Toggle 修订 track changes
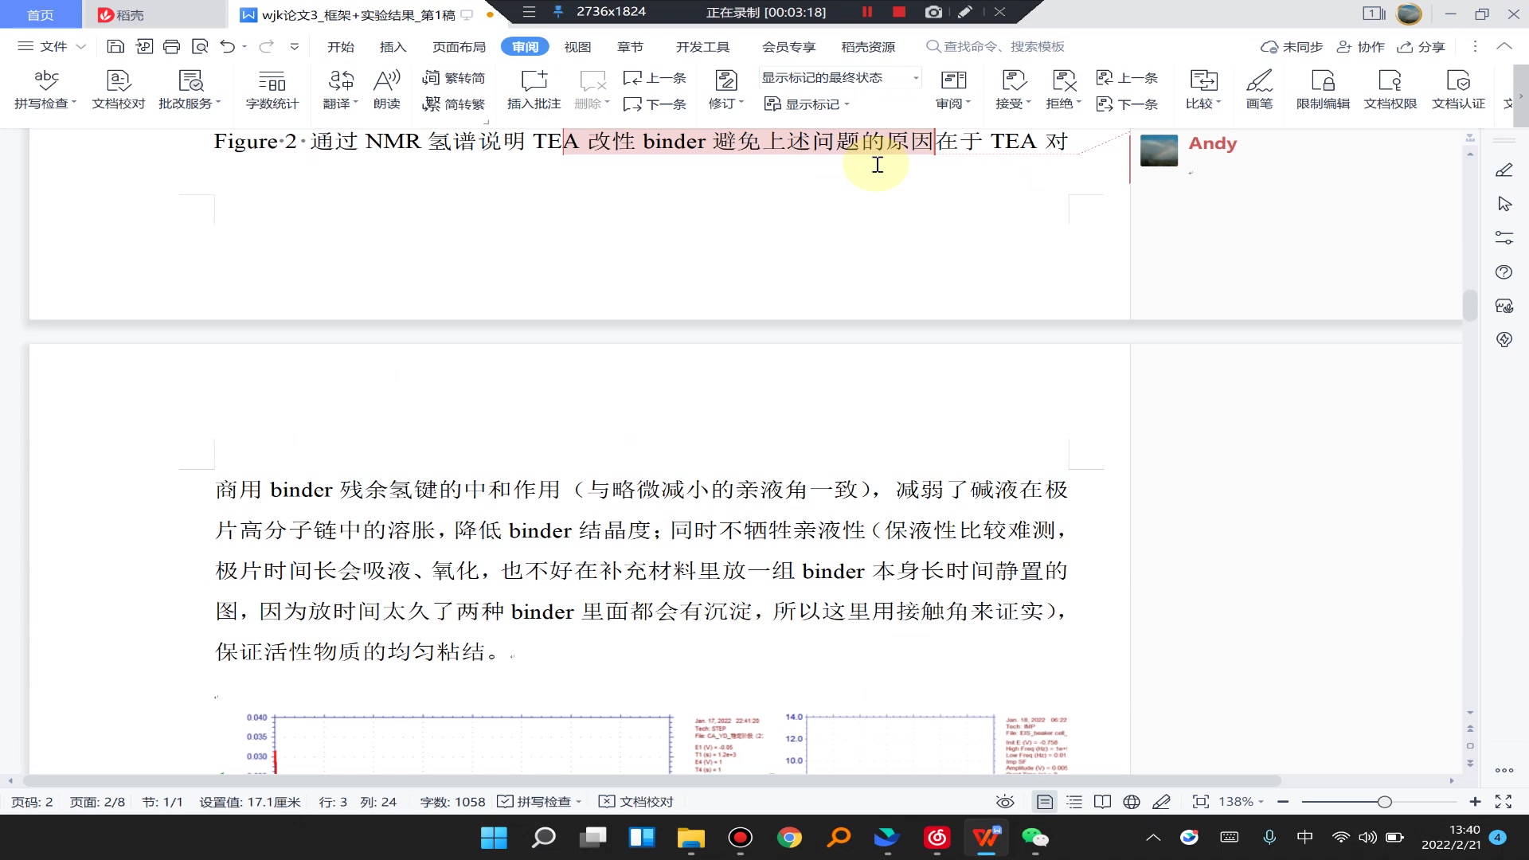This screenshot has width=1529, height=860. pos(725,89)
